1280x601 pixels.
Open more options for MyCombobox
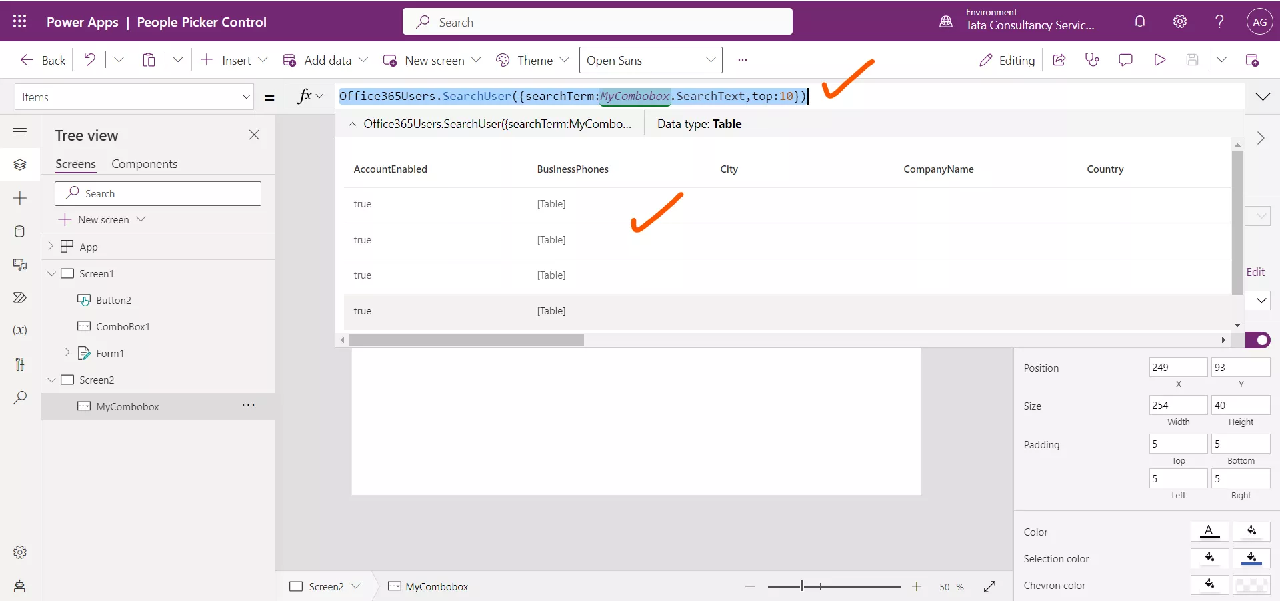click(x=249, y=406)
